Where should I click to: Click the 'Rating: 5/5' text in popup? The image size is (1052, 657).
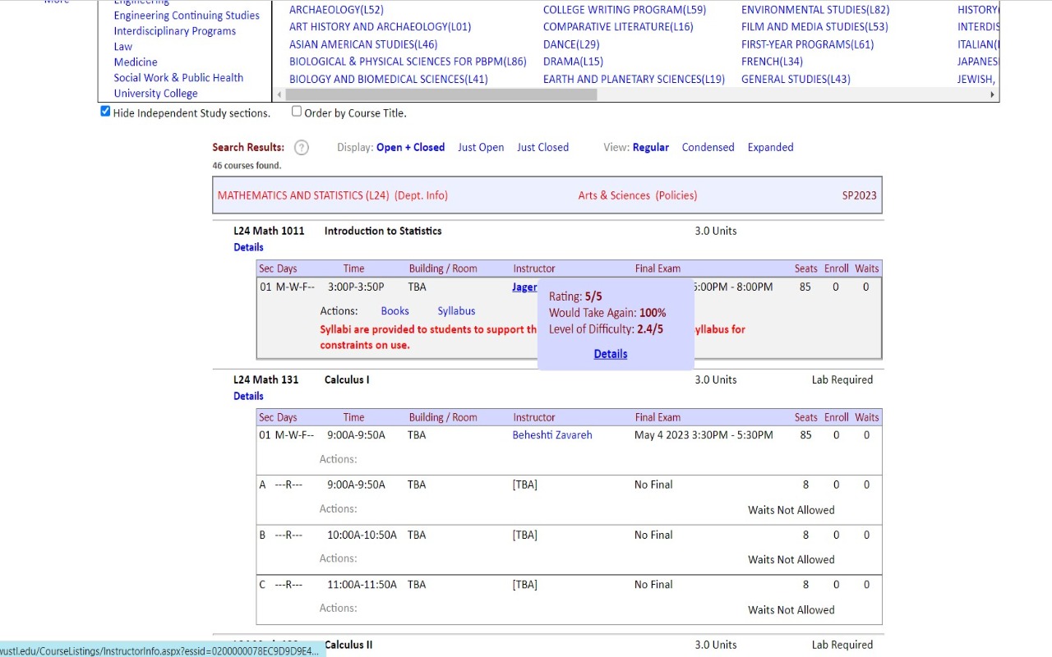click(575, 296)
